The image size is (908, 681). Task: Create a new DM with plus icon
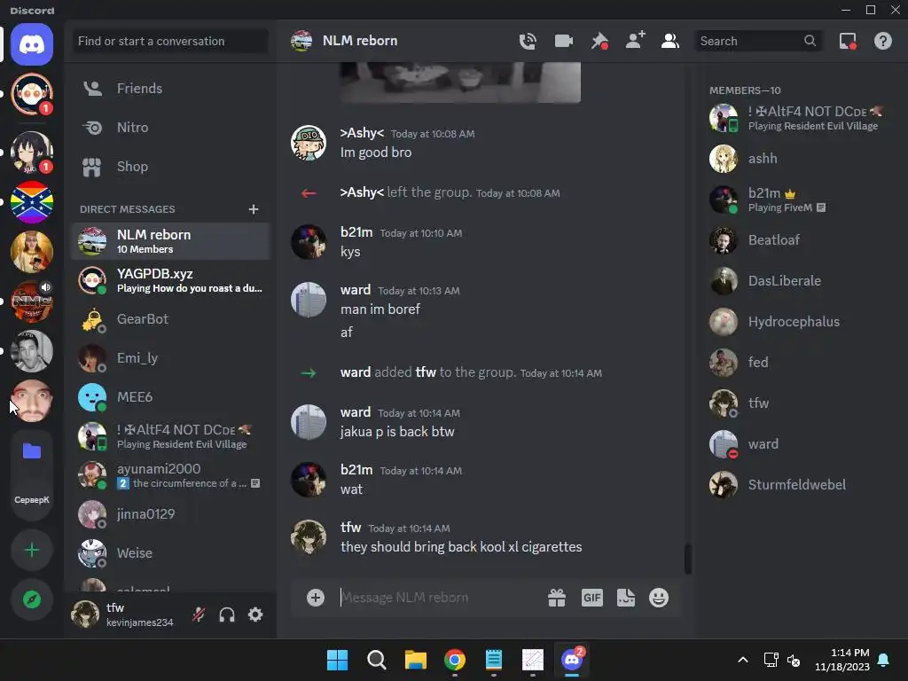point(254,209)
